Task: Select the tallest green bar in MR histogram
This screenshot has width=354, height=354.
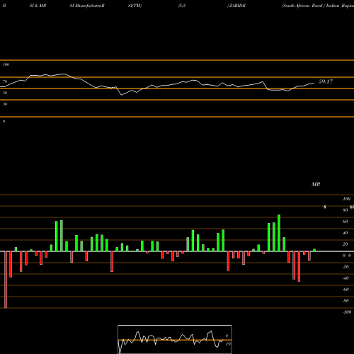Action: point(279,233)
